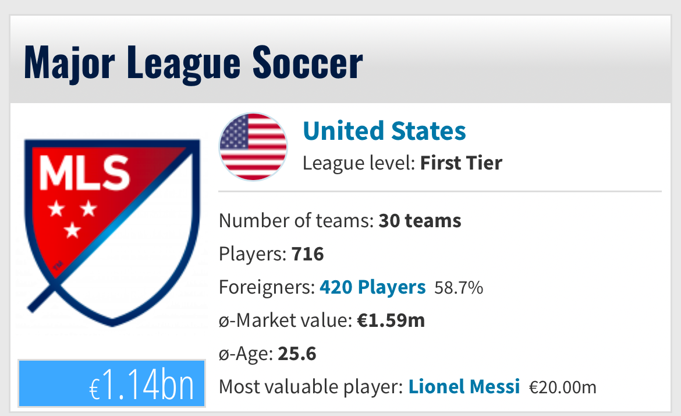This screenshot has height=416, width=681.
Task: Click the €1.59m average market value
Action: pos(391,321)
